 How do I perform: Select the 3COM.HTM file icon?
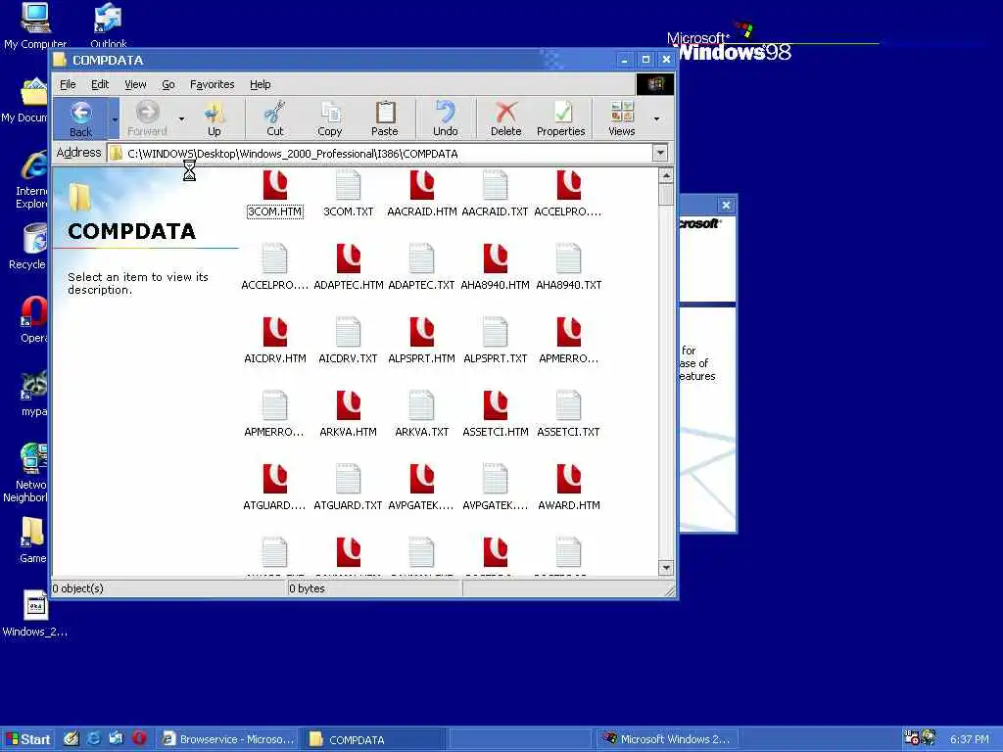click(x=275, y=185)
